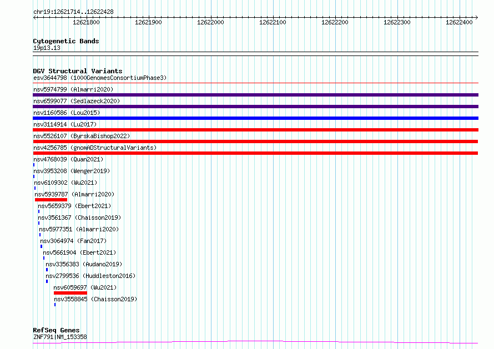494x349 pixels.
Task: Select nsv3064974 (Fan2017) label
Action: (x=73, y=241)
